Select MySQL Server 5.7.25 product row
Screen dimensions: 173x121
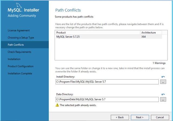click(x=109, y=37)
